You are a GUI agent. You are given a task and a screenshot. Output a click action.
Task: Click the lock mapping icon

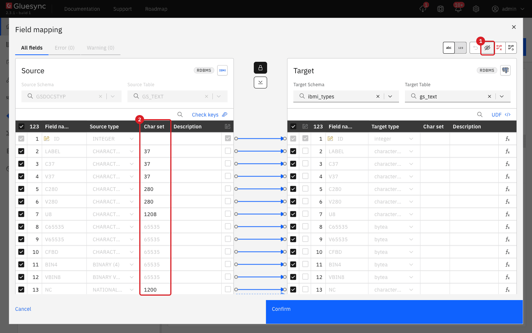pos(260,68)
